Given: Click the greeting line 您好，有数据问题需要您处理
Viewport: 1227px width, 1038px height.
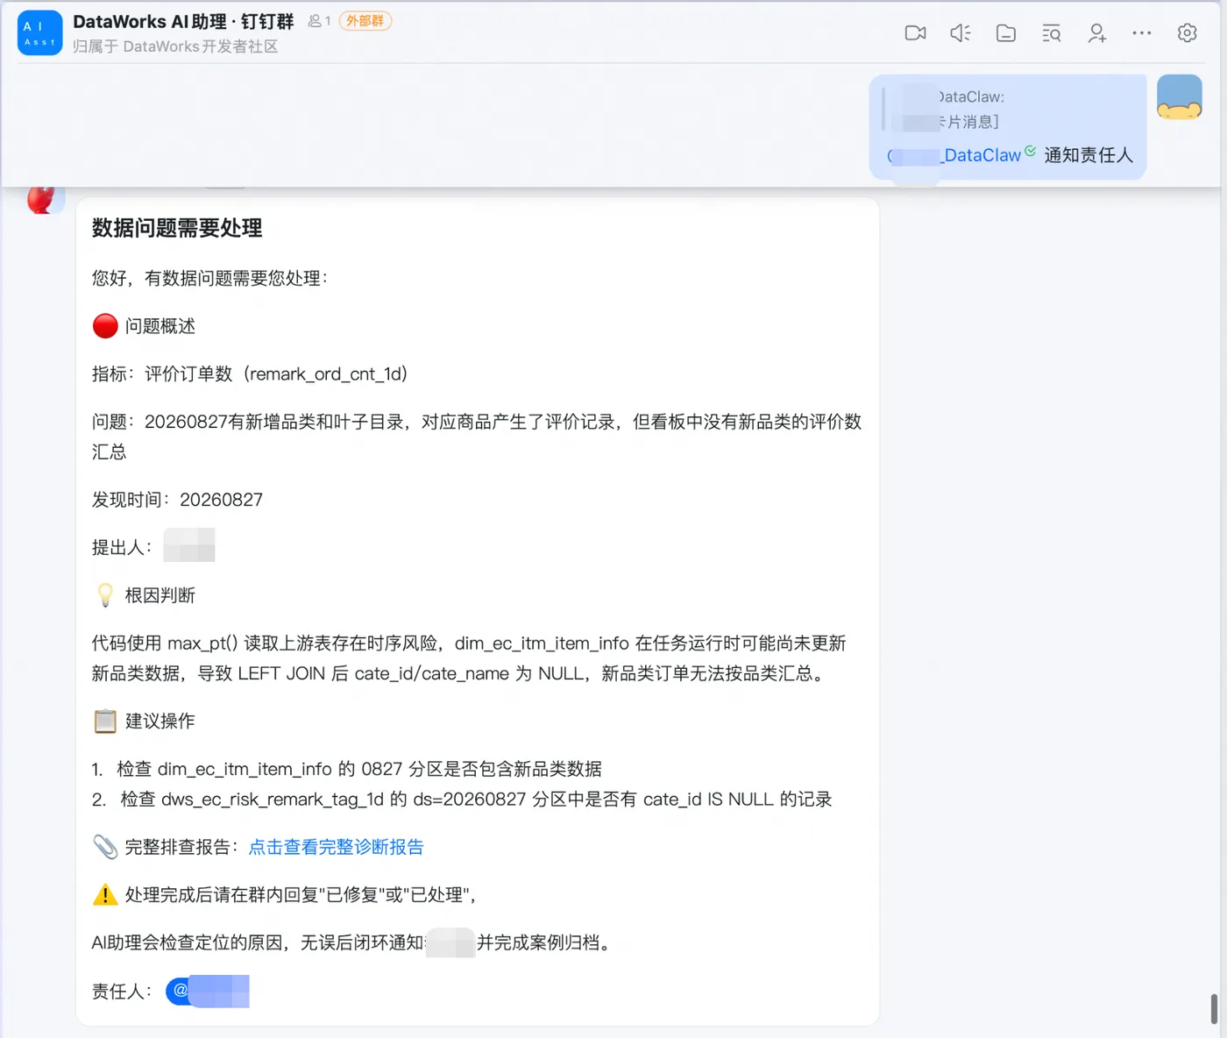Looking at the screenshot, I should [210, 278].
